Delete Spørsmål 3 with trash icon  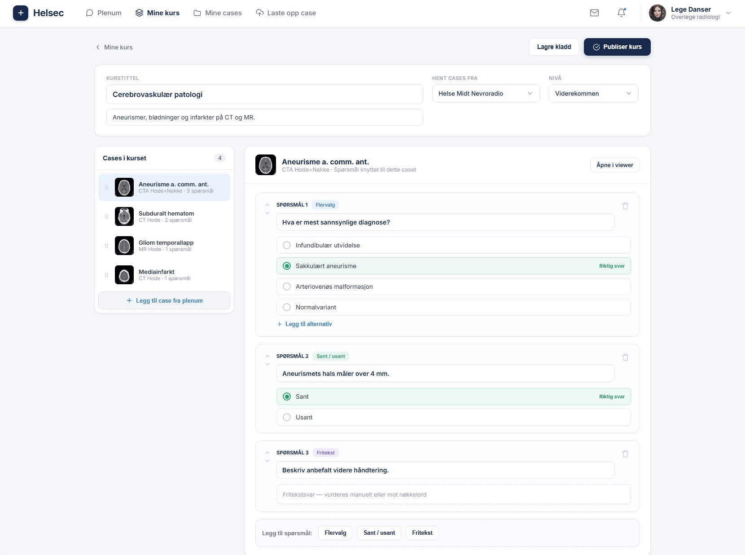pyautogui.click(x=625, y=454)
